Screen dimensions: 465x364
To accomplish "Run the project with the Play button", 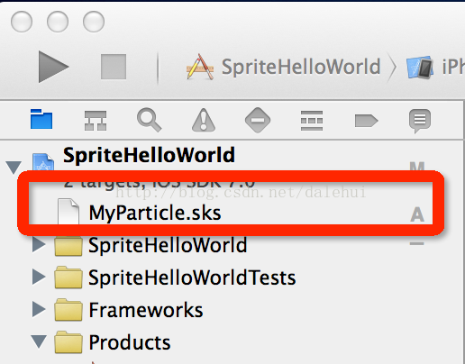I will tap(53, 67).
